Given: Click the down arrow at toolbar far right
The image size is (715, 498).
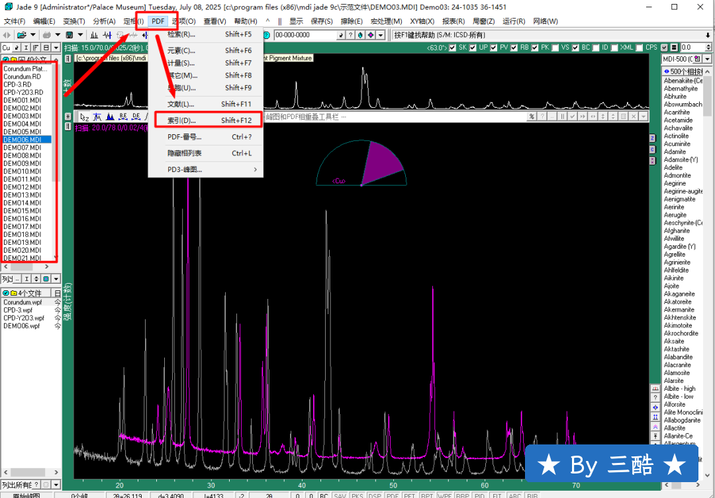Looking at the screenshot, I should coord(708,35).
